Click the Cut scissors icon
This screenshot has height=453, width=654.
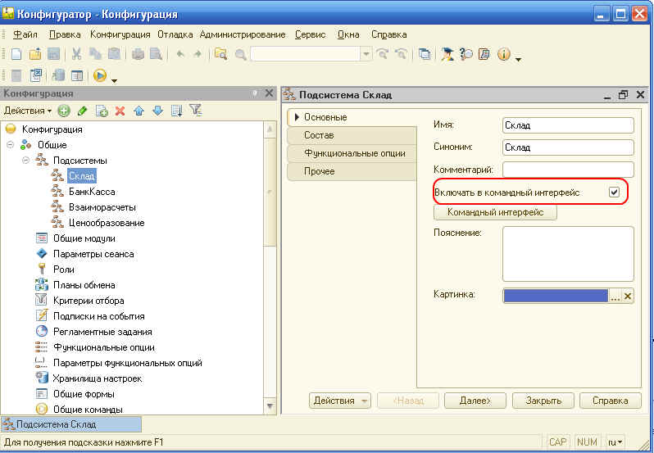[x=76, y=54]
